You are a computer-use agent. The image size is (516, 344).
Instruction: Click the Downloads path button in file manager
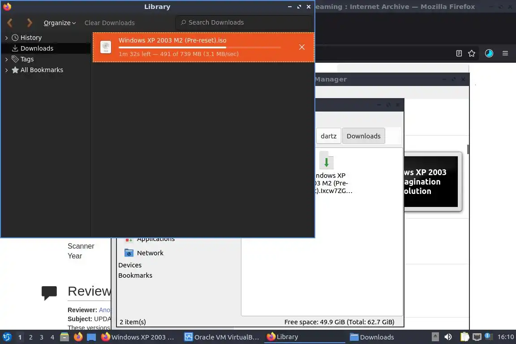pos(363,136)
